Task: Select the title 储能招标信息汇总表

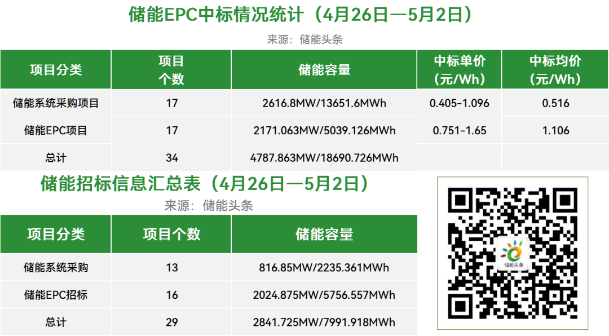Action: [x=205, y=184]
